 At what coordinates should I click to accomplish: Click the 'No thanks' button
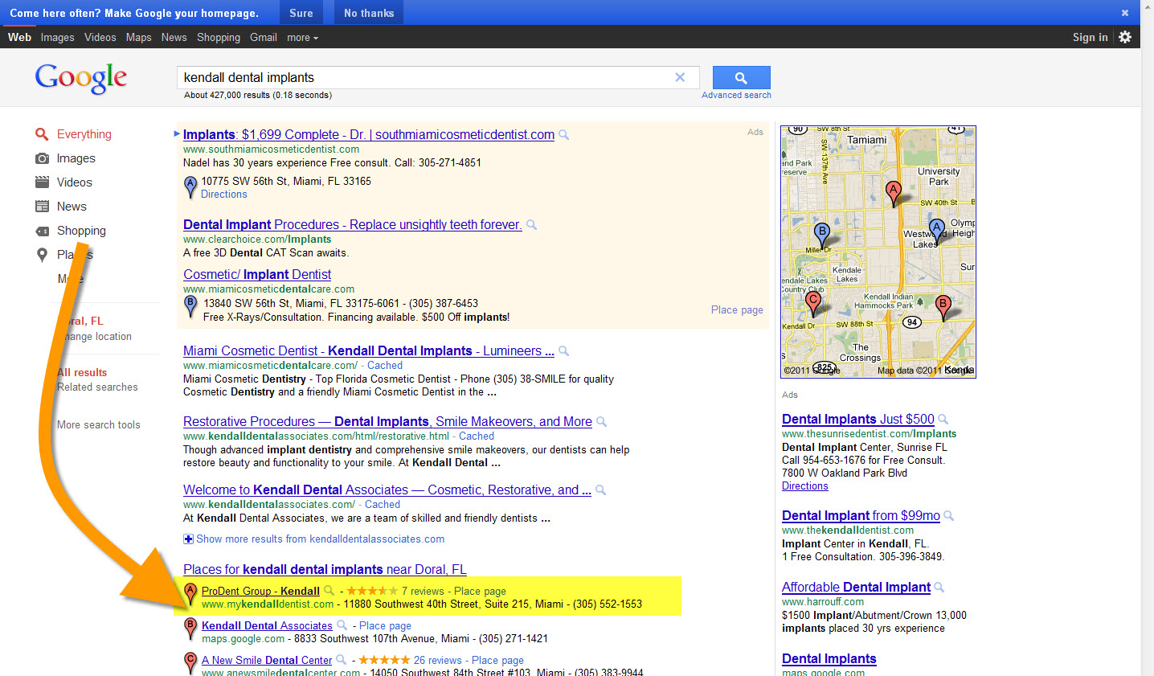[x=369, y=13]
